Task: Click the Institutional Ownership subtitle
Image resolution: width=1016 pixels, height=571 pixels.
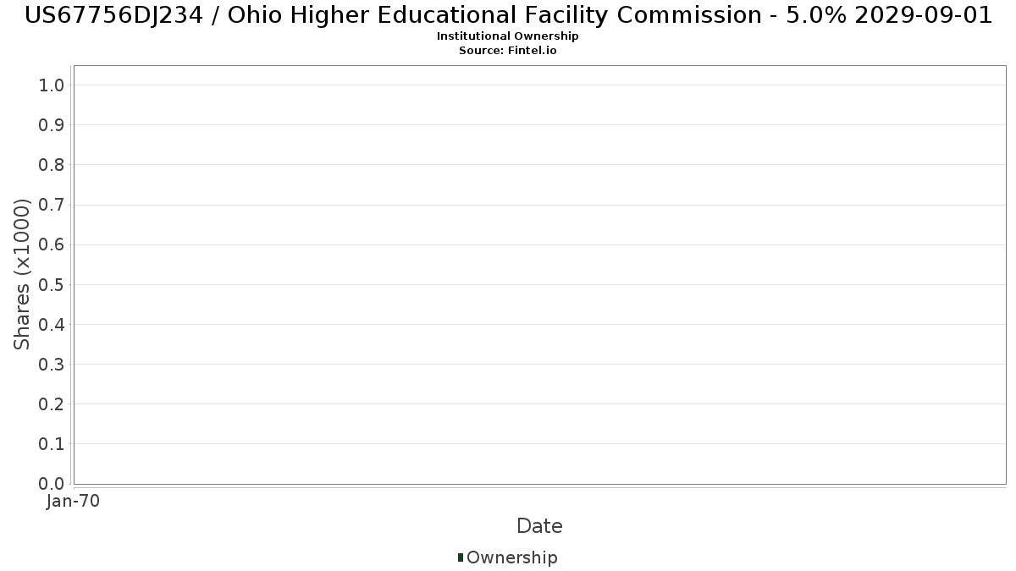Action: click(508, 36)
